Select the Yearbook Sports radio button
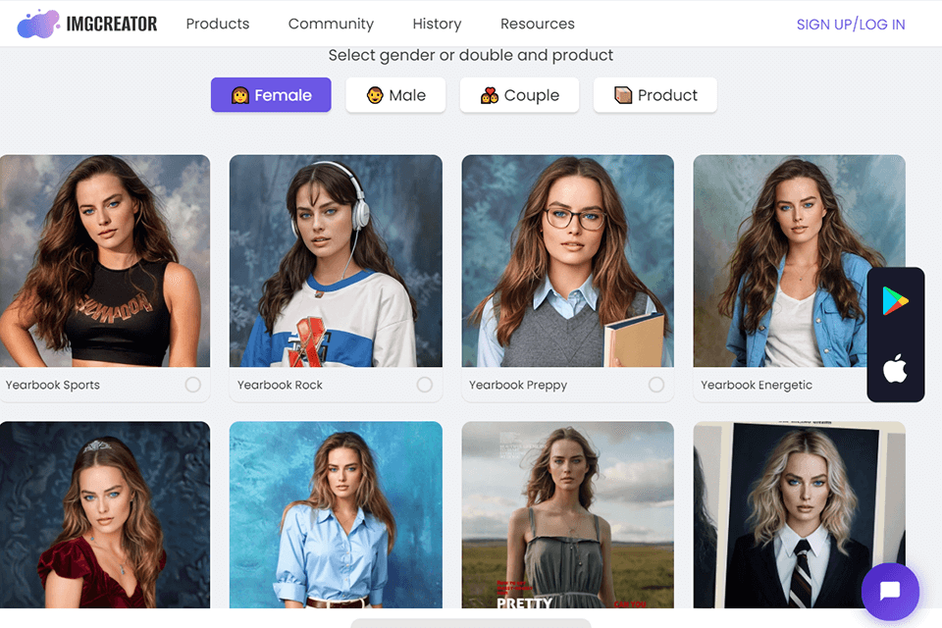This screenshot has height=628, width=942. click(x=193, y=385)
